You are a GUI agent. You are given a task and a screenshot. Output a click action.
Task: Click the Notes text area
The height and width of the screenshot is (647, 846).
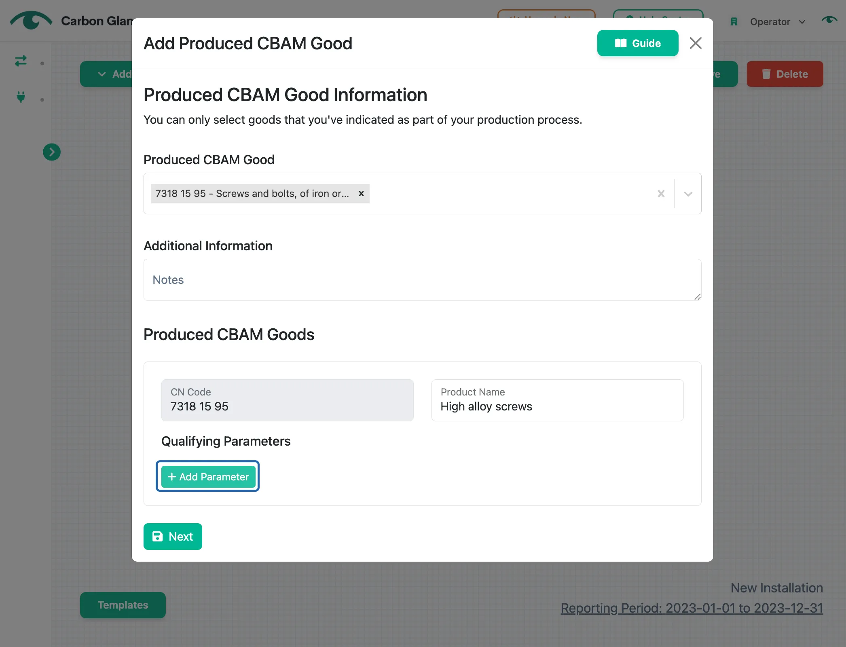422,280
